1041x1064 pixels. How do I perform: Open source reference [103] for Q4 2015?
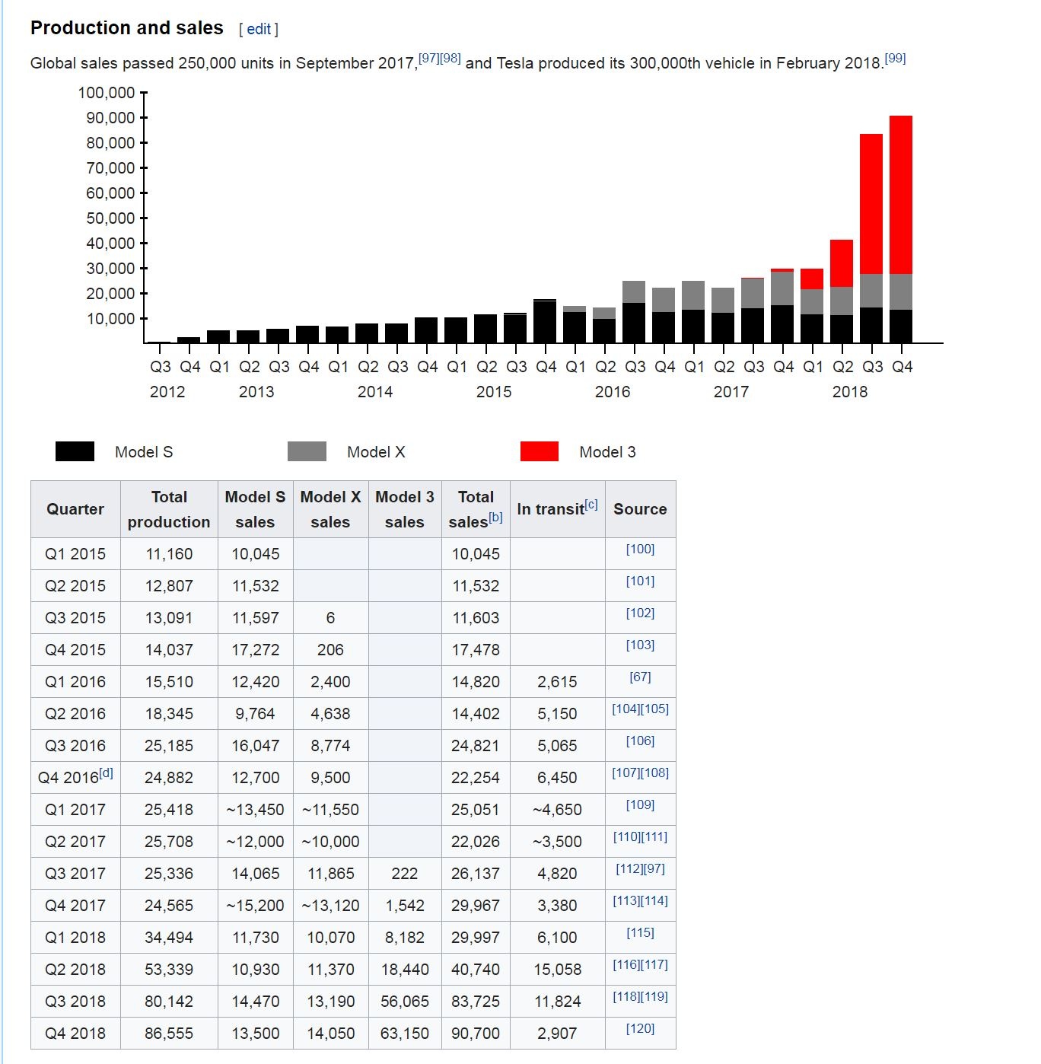(x=640, y=645)
